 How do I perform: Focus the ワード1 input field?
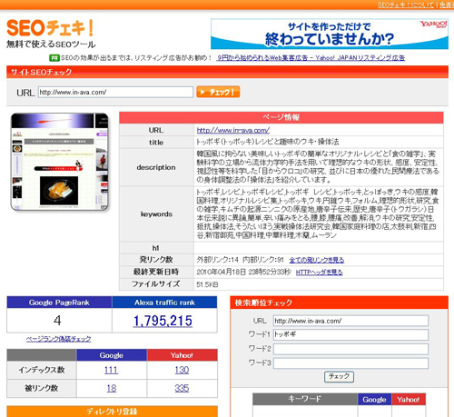[350, 334]
